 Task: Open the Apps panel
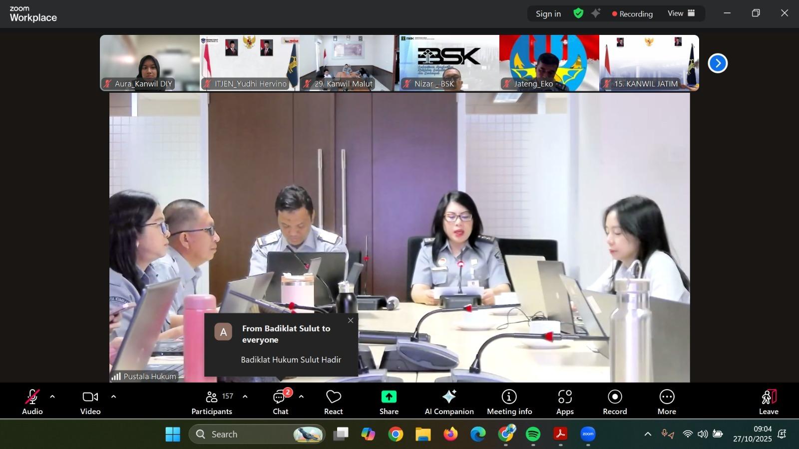click(x=565, y=402)
